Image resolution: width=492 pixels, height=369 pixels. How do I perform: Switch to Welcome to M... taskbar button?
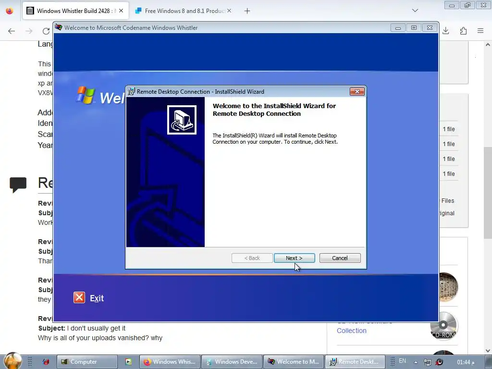293,362
